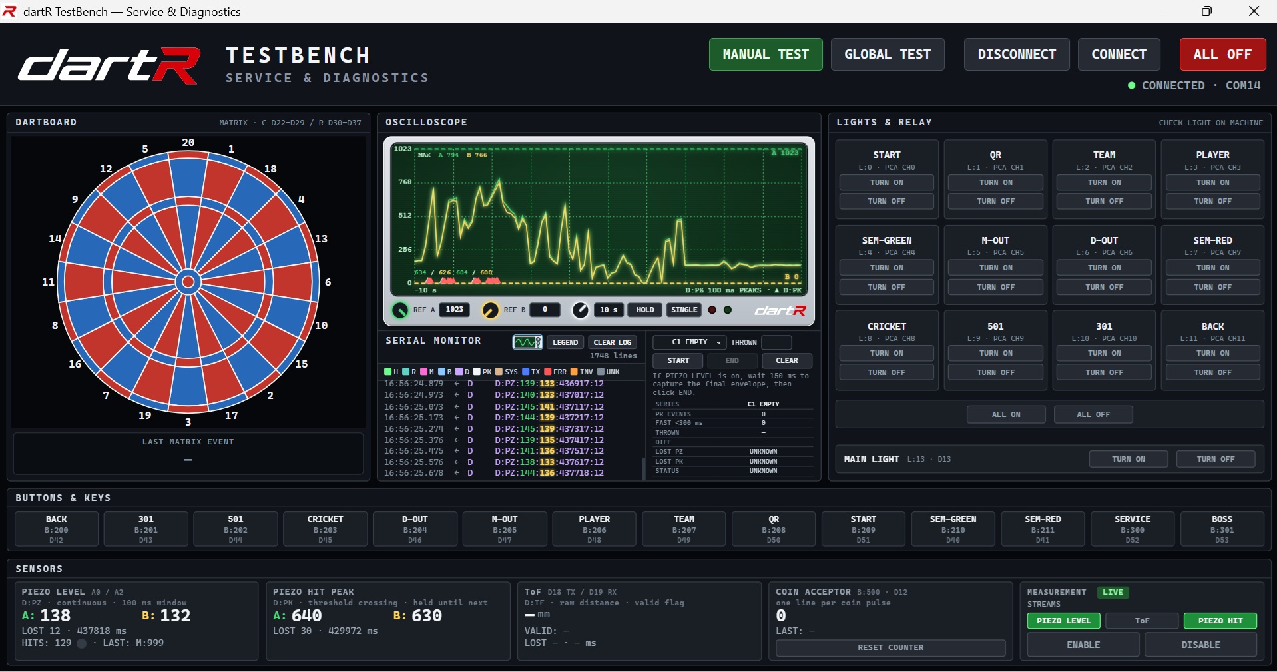Click the green LED indicator on oscilloscope

728,310
